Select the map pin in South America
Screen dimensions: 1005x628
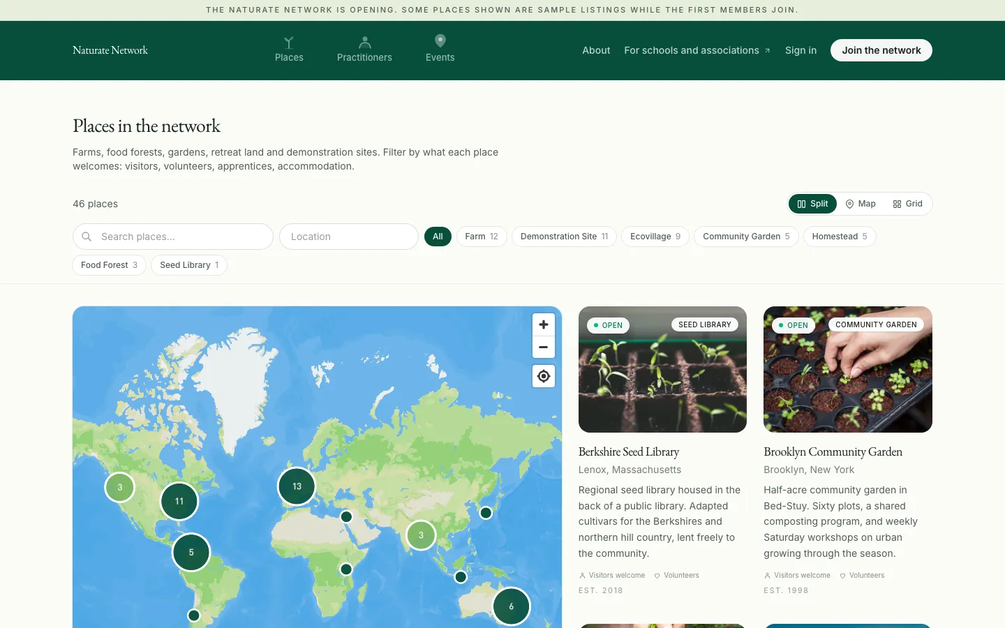pyautogui.click(x=194, y=615)
